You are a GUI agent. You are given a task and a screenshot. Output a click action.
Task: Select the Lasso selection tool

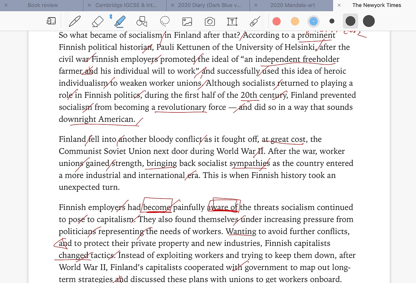coord(165,21)
